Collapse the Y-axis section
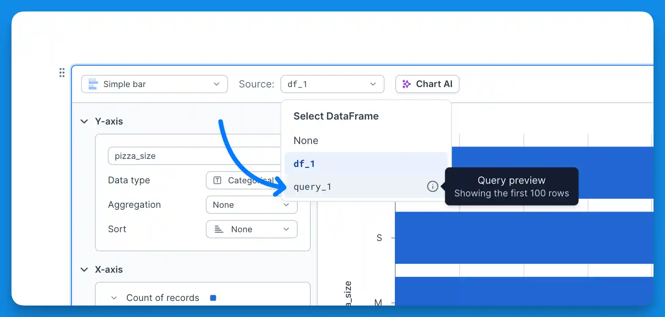Image resolution: width=665 pixels, height=317 pixels. pos(84,121)
